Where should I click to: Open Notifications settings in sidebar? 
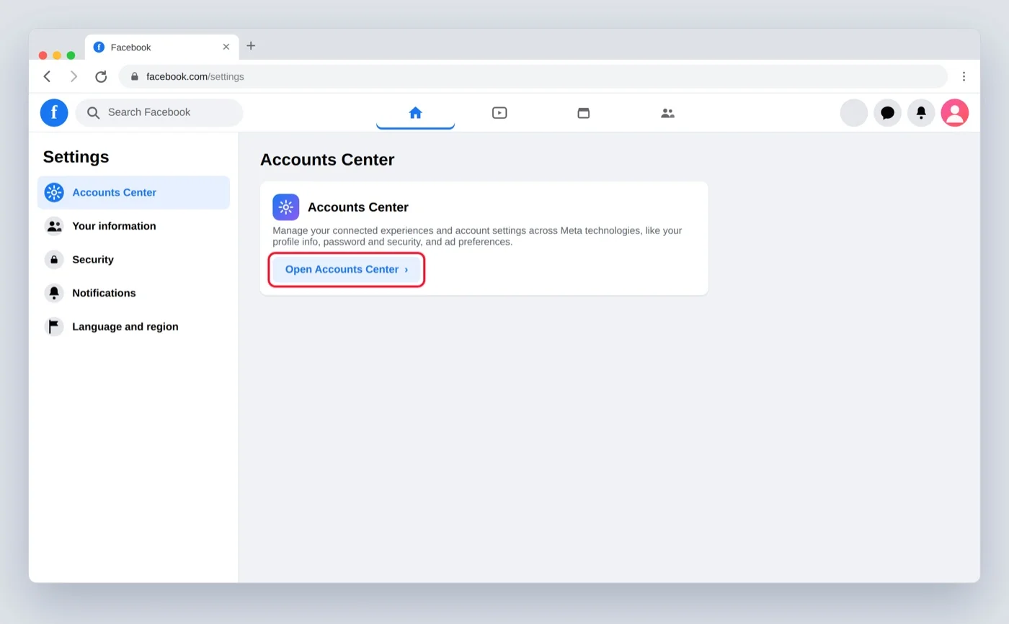pos(133,293)
